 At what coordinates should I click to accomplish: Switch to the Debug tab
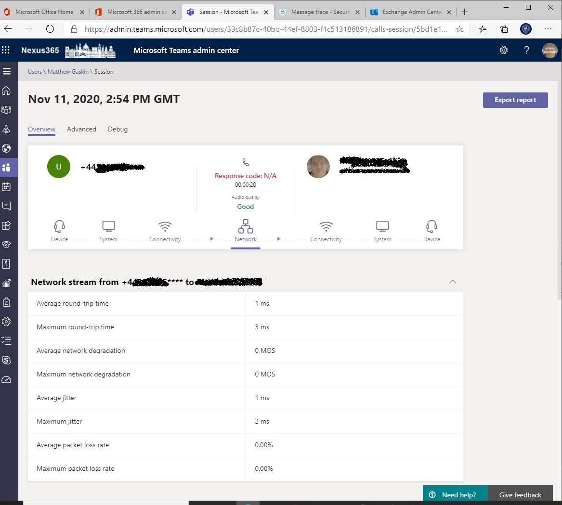[118, 129]
